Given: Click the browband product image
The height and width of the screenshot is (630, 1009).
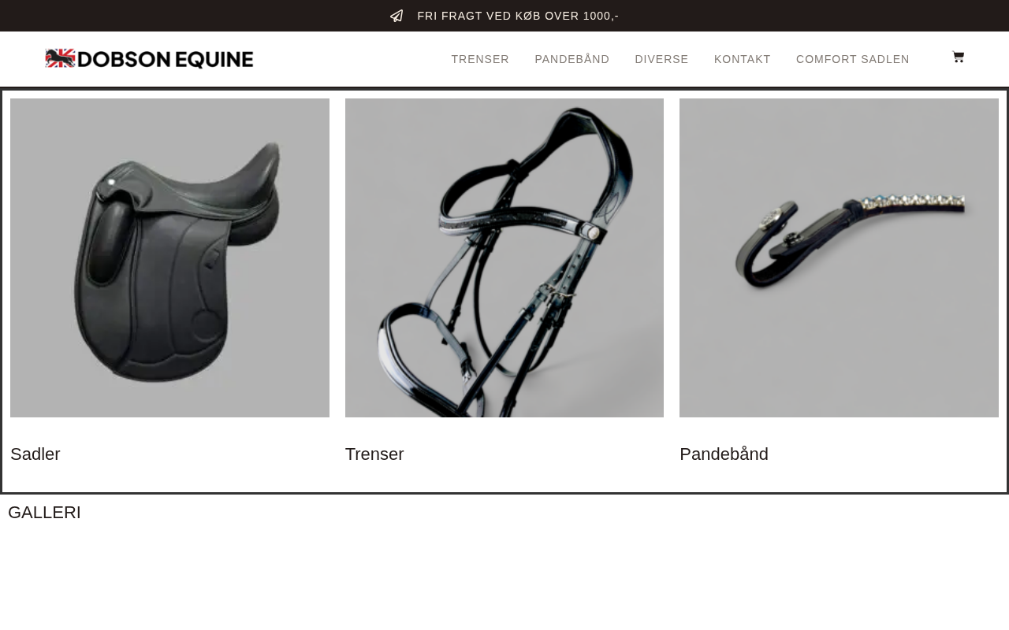Looking at the screenshot, I should click(839, 258).
